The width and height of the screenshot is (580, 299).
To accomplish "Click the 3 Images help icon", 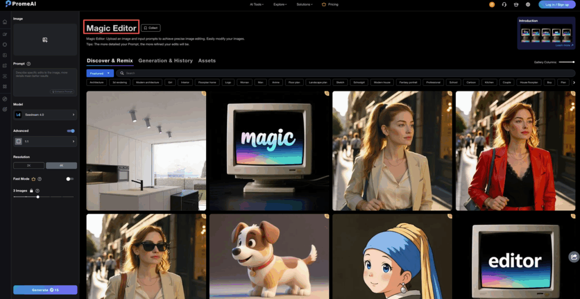I will pyautogui.click(x=37, y=191).
